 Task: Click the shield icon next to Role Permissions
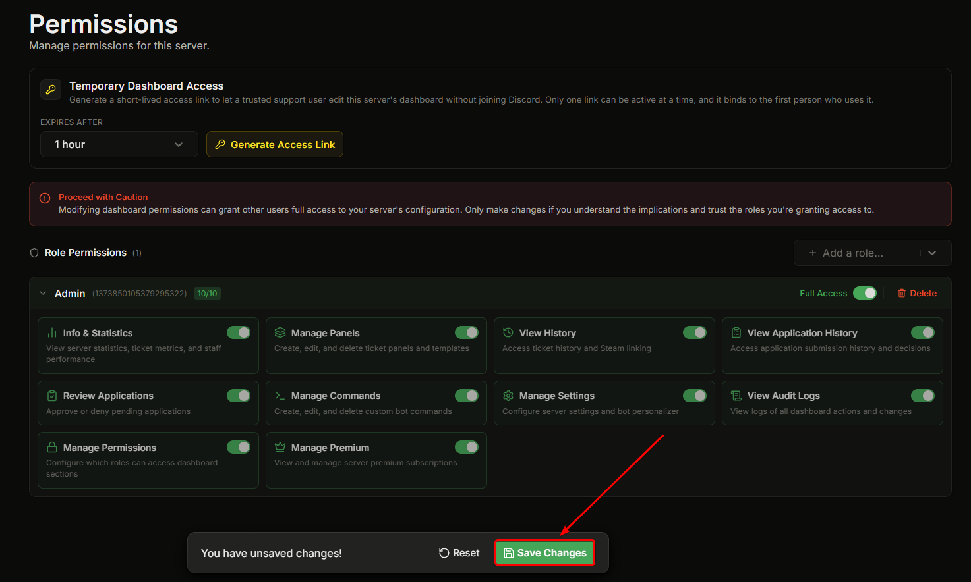click(34, 253)
